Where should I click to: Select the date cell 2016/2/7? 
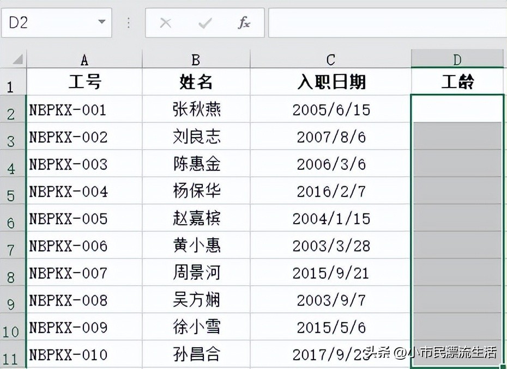(x=331, y=191)
